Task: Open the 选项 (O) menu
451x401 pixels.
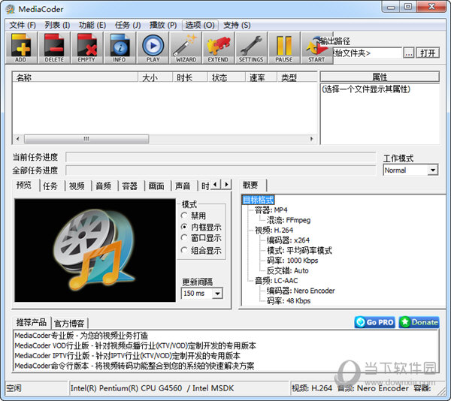Action: (200, 26)
